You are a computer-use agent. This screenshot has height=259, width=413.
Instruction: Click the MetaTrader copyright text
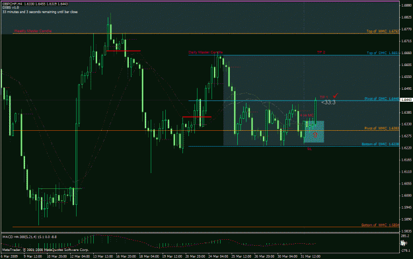46,250
